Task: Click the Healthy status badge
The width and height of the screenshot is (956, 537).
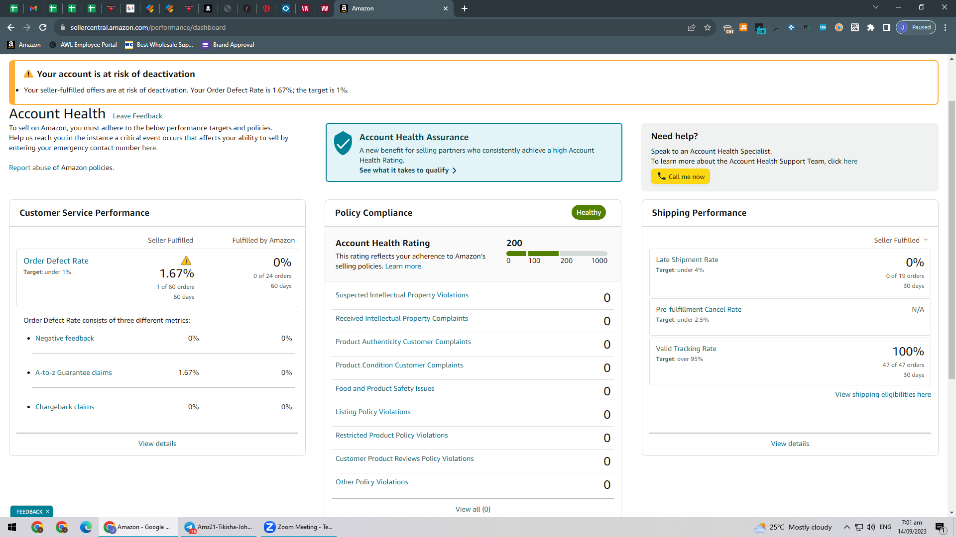Action: (x=589, y=212)
